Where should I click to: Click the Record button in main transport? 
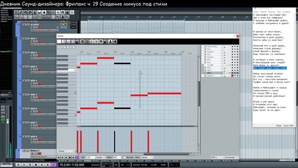tap(47, 165)
